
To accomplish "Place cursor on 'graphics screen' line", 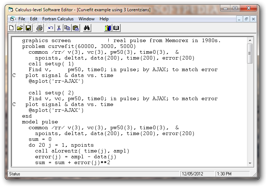I will pyautogui.click(x=46, y=40).
